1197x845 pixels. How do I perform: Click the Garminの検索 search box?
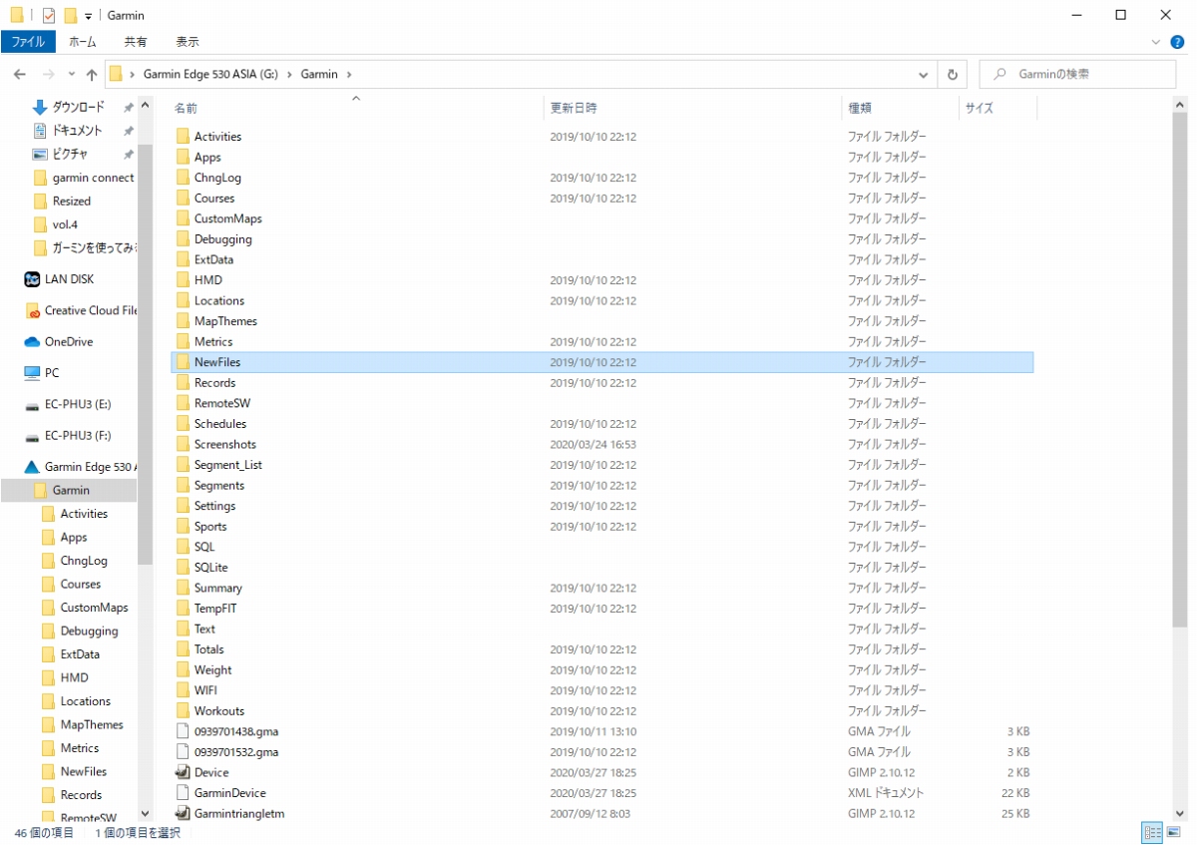pyautogui.click(x=1077, y=75)
